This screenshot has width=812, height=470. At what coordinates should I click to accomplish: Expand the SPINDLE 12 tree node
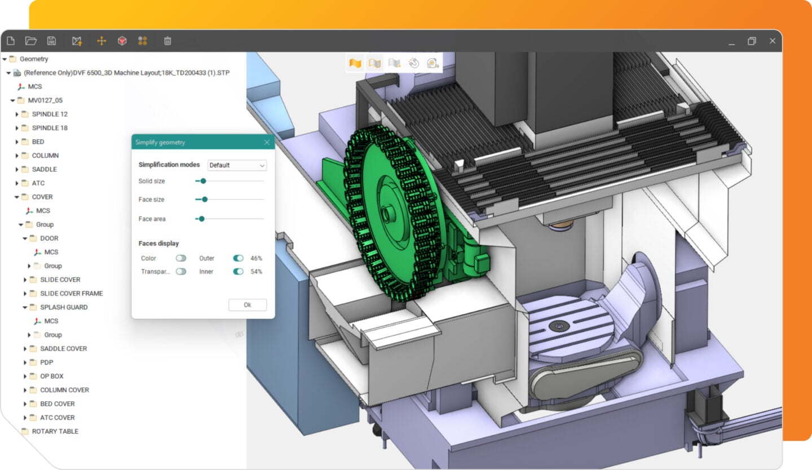(x=16, y=114)
